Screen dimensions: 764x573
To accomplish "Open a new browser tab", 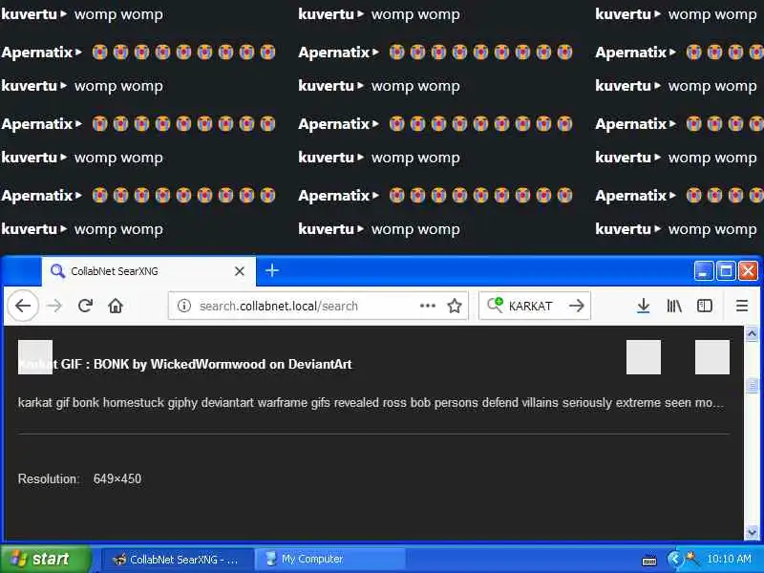I will coord(272,270).
